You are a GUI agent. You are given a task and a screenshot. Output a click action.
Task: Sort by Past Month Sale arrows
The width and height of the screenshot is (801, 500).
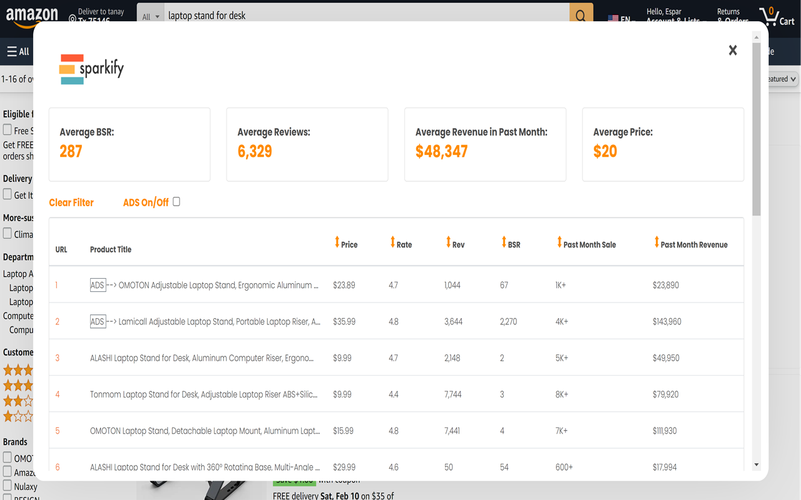pyautogui.click(x=559, y=242)
